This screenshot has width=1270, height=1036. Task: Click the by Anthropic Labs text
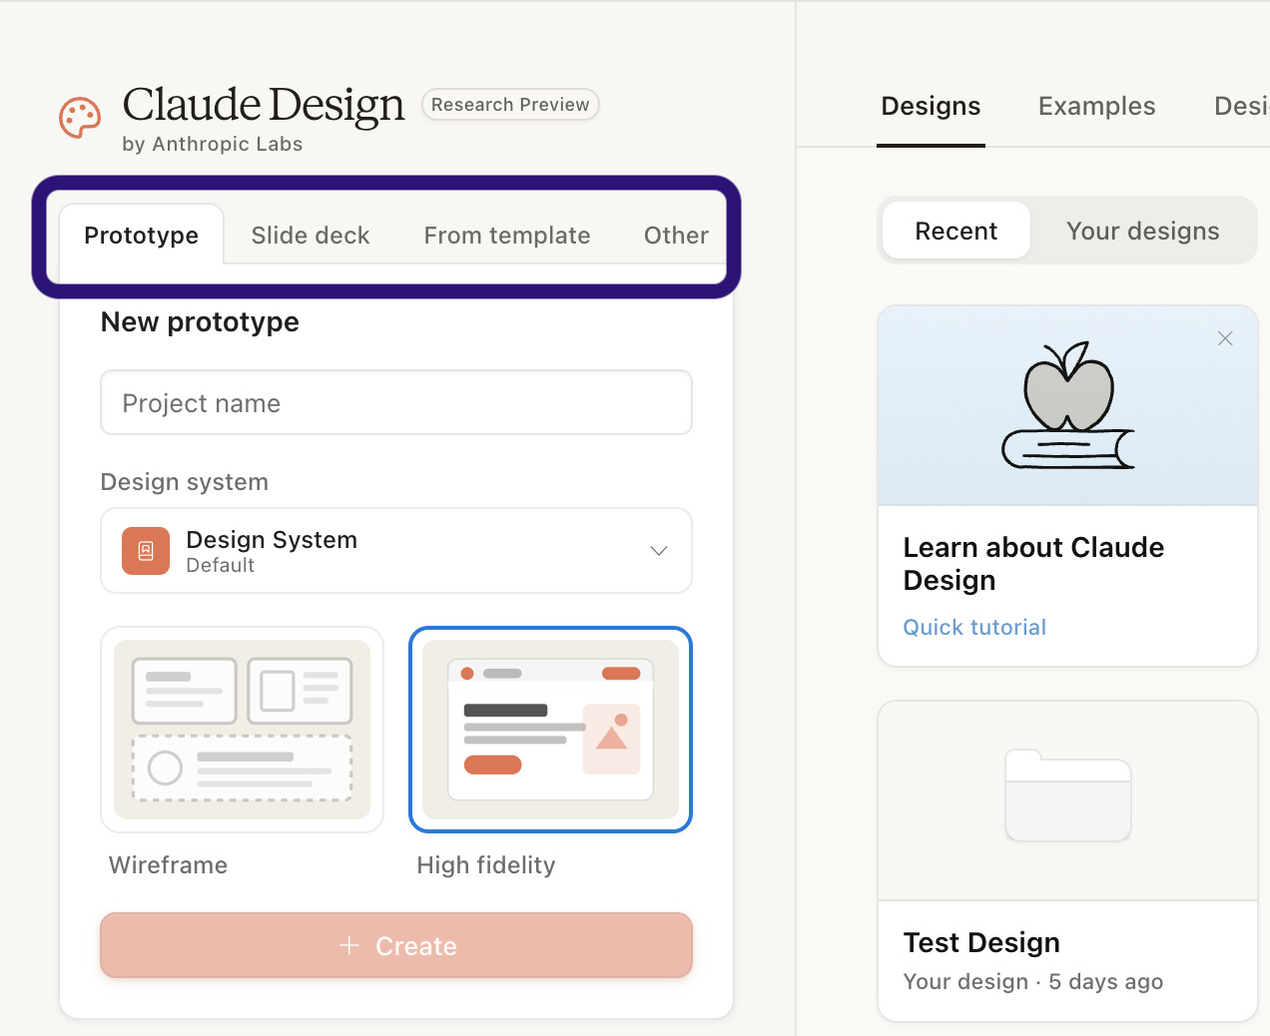(212, 144)
